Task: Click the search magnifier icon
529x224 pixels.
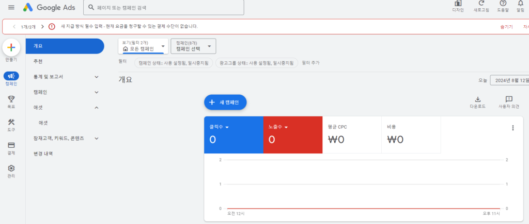Action: click(90, 7)
